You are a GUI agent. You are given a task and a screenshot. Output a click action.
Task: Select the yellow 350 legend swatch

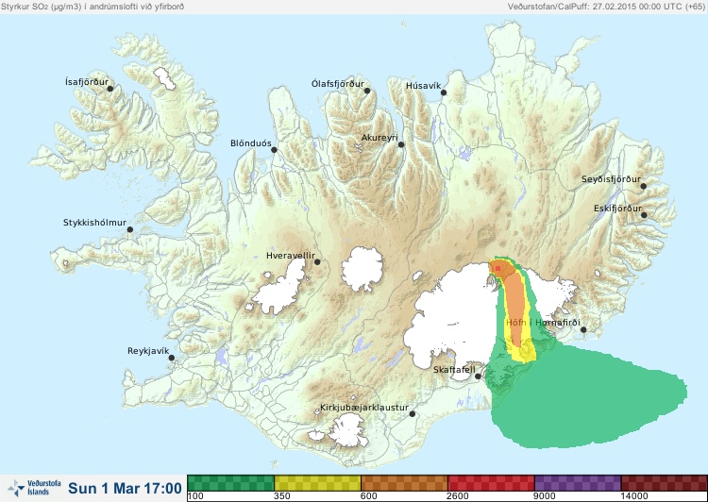[317, 483]
